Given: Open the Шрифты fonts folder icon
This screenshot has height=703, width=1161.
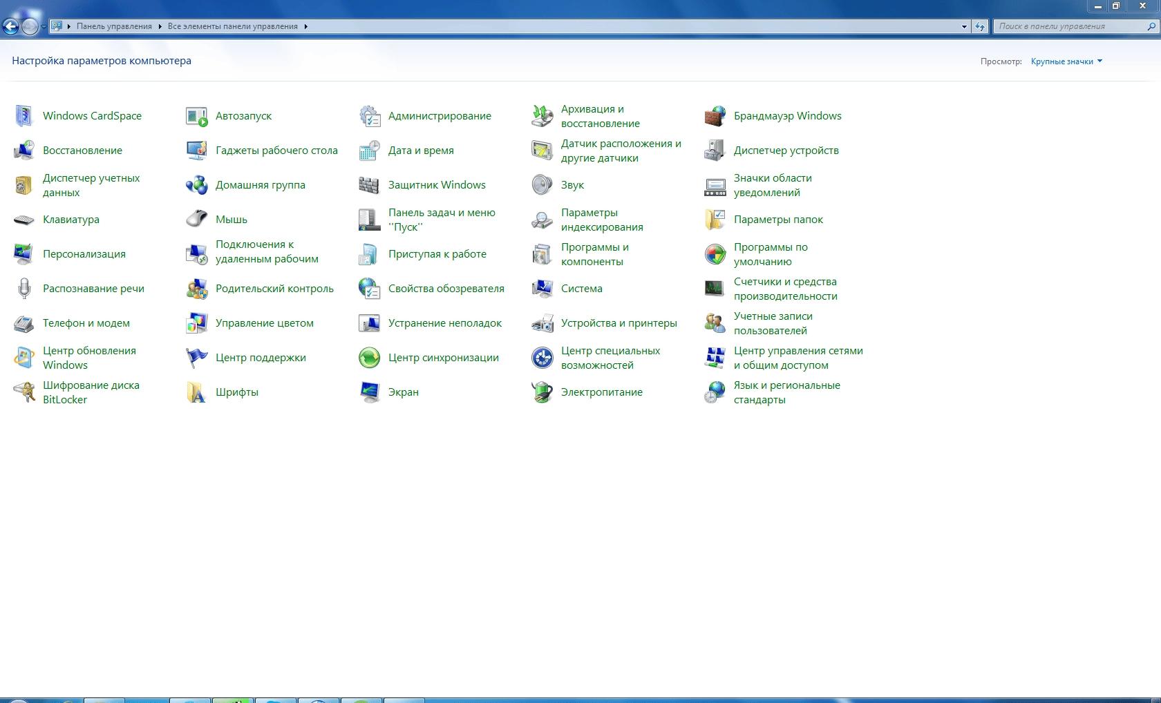Looking at the screenshot, I should click(x=197, y=392).
